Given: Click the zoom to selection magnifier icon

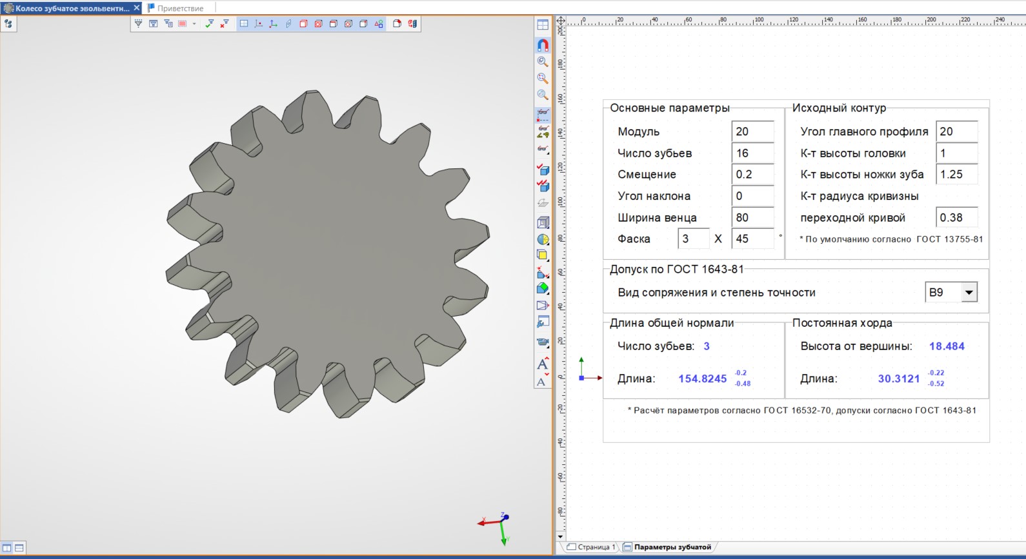Looking at the screenshot, I should pyautogui.click(x=543, y=78).
